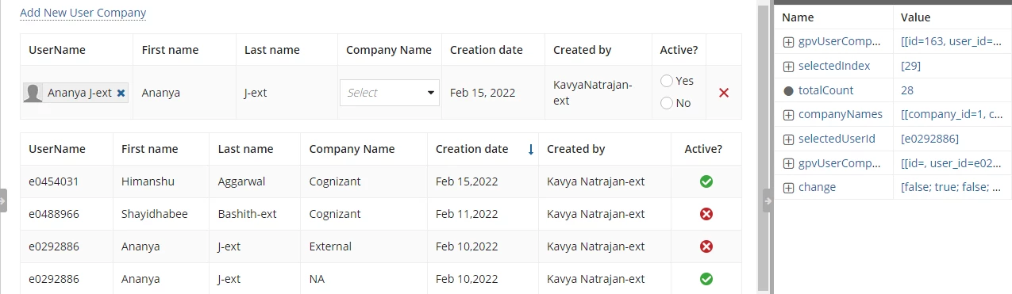The height and width of the screenshot is (294, 1012).
Task: Click the green check for Himanshu's row
Action: (x=706, y=181)
